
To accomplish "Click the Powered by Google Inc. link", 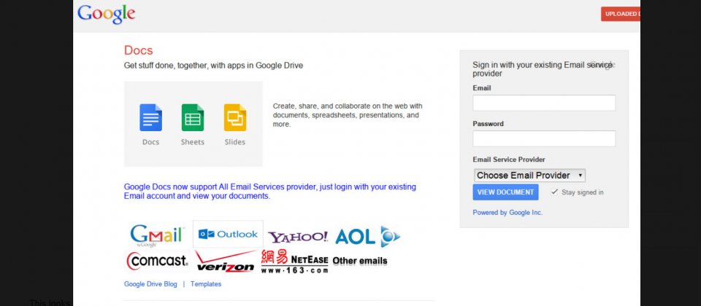I will [x=507, y=213].
